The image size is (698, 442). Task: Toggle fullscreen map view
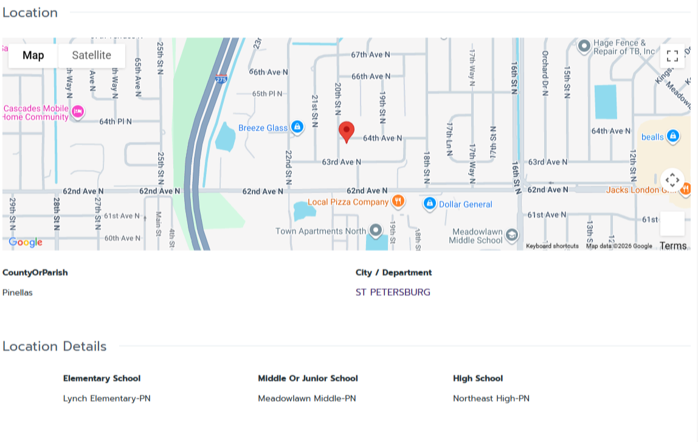point(672,56)
